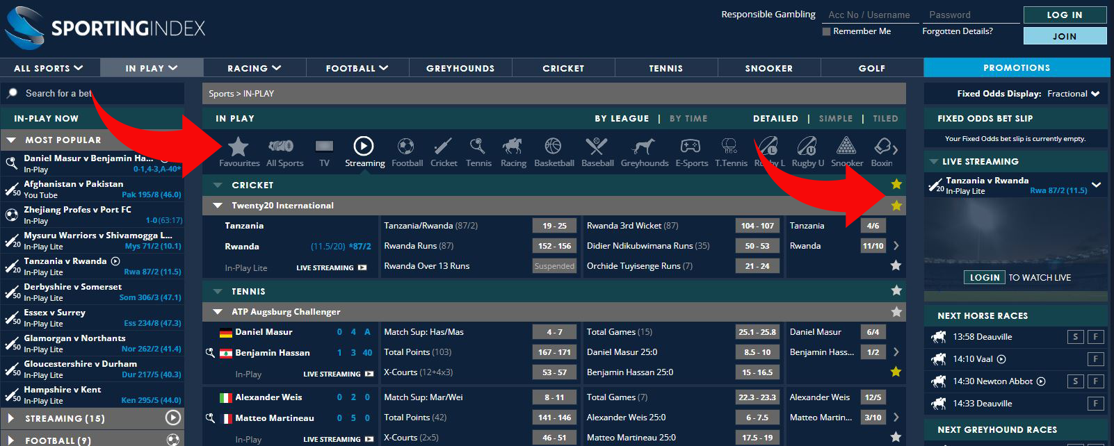Click Tanzania/Rwanda 19 - 25 spread price
Viewport: 1114px width, 446px height.
point(554,226)
